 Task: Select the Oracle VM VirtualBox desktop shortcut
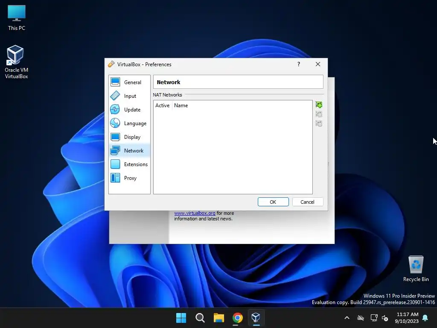(x=17, y=62)
